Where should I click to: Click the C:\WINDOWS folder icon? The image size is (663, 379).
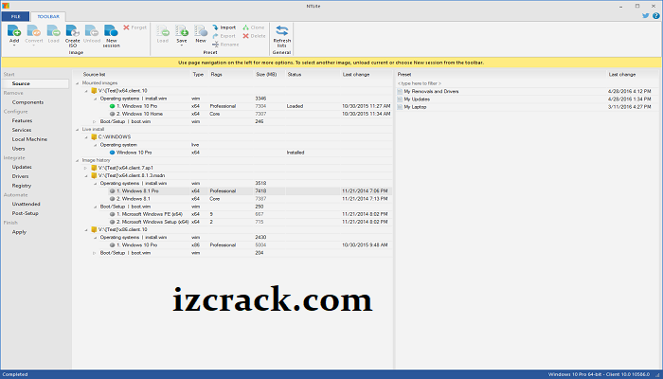pos(95,137)
